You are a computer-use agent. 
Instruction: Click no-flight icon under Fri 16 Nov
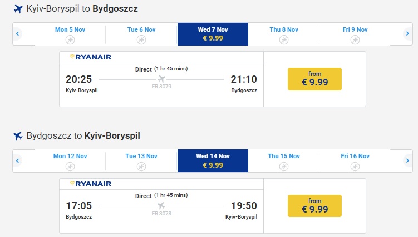pyautogui.click(x=355, y=166)
